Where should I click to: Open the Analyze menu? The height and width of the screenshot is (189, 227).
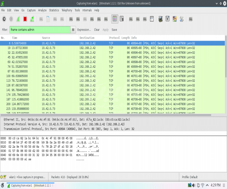click(x=42, y=10)
